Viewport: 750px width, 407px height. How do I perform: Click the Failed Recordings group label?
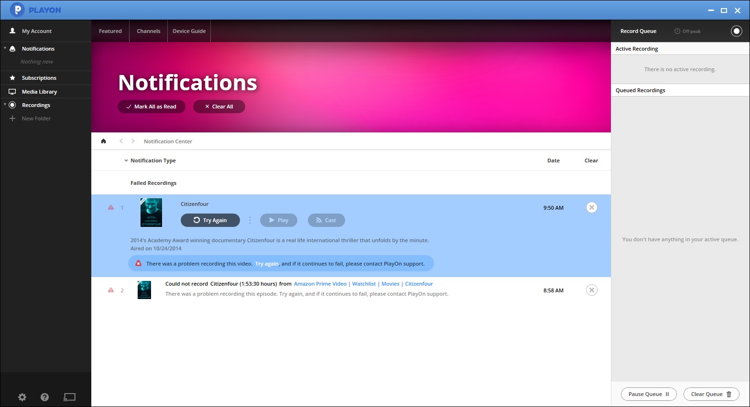click(x=153, y=183)
